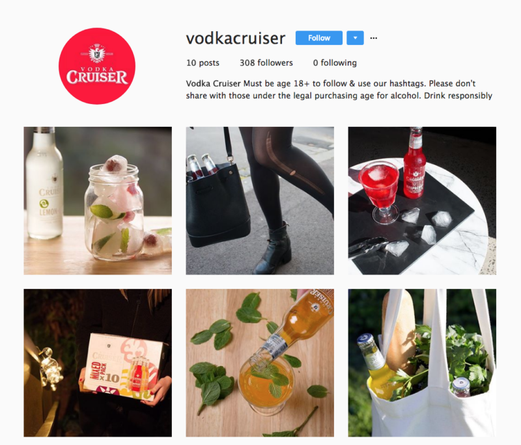
Task: Open the Mixed Pack x10 box post
Action: (x=98, y=363)
